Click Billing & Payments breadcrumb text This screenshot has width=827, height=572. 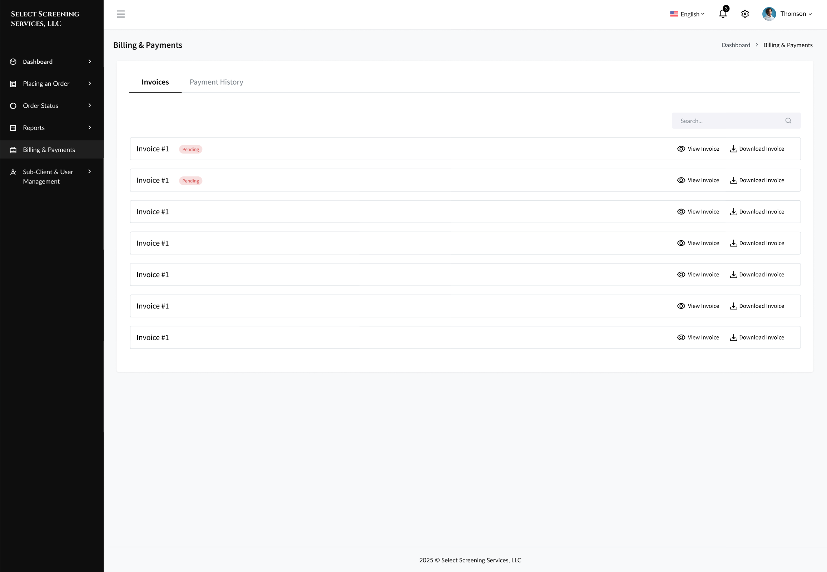(x=788, y=45)
